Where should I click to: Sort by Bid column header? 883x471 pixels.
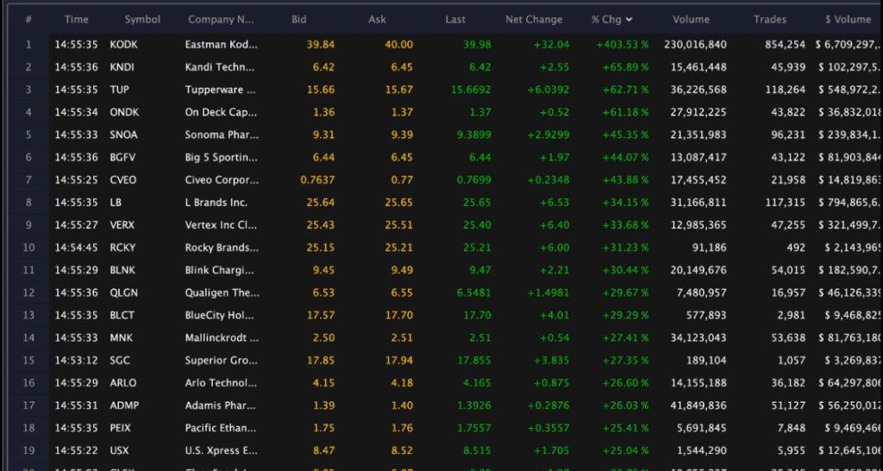click(x=299, y=20)
